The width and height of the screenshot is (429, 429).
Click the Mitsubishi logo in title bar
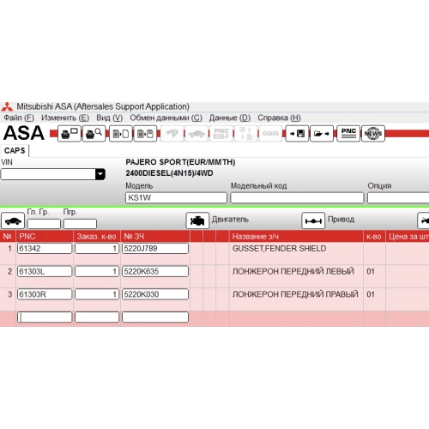click(7, 106)
